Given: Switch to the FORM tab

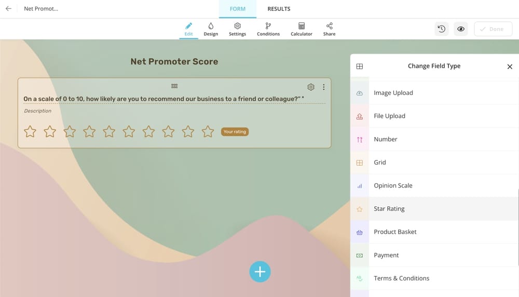Looking at the screenshot, I should click(237, 9).
